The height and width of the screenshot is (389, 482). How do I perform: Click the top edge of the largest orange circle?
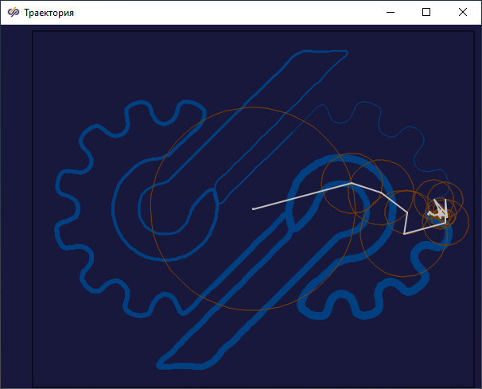(x=253, y=107)
